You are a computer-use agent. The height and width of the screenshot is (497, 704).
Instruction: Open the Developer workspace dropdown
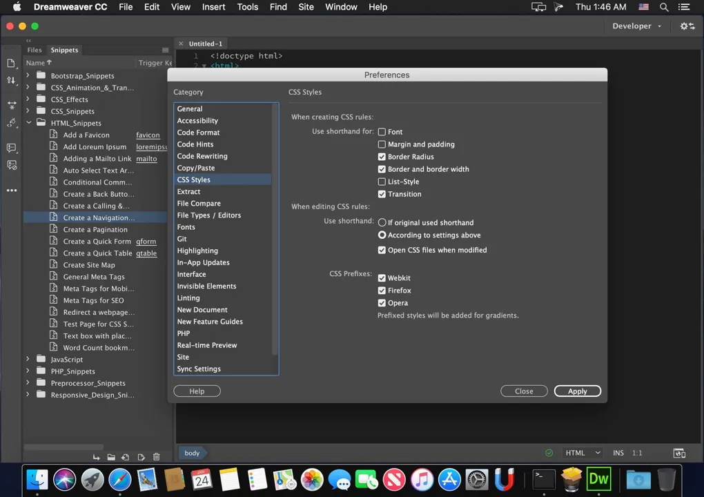coord(636,26)
